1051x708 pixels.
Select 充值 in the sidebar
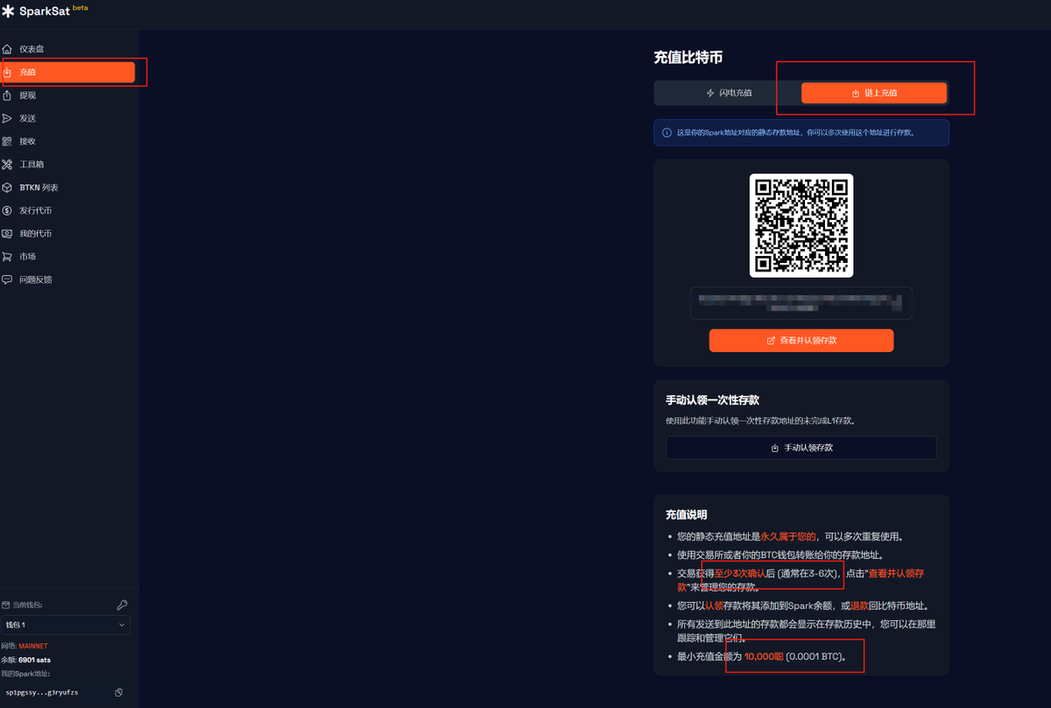[x=68, y=72]
